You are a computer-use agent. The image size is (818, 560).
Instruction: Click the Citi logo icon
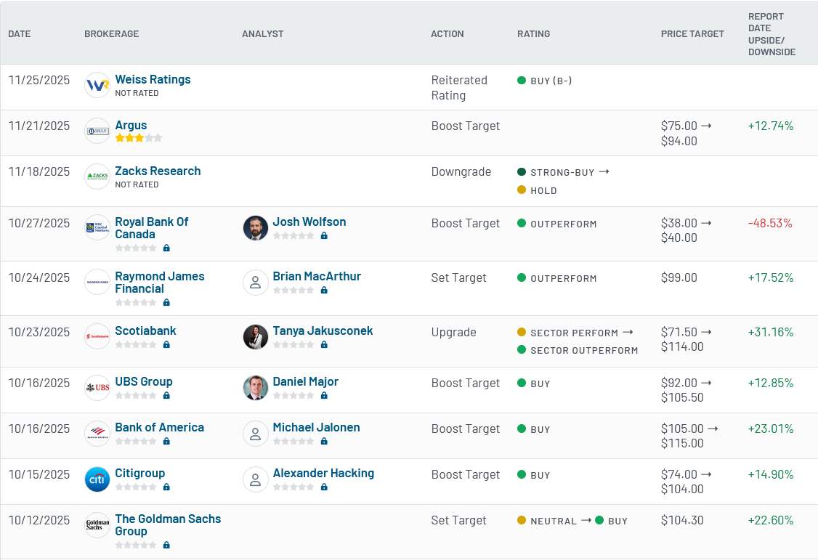(x=97, y=479)
